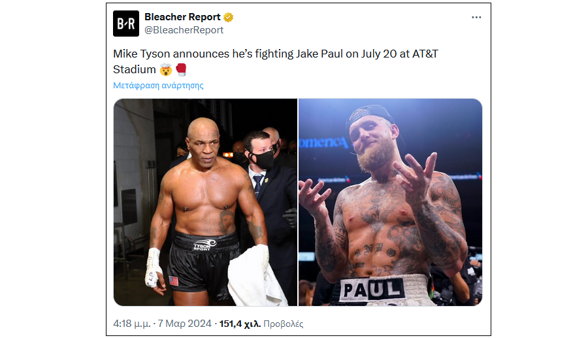Click the Tyson Sport logo on the shorts

pyautogui.click(x=203, y=246)
